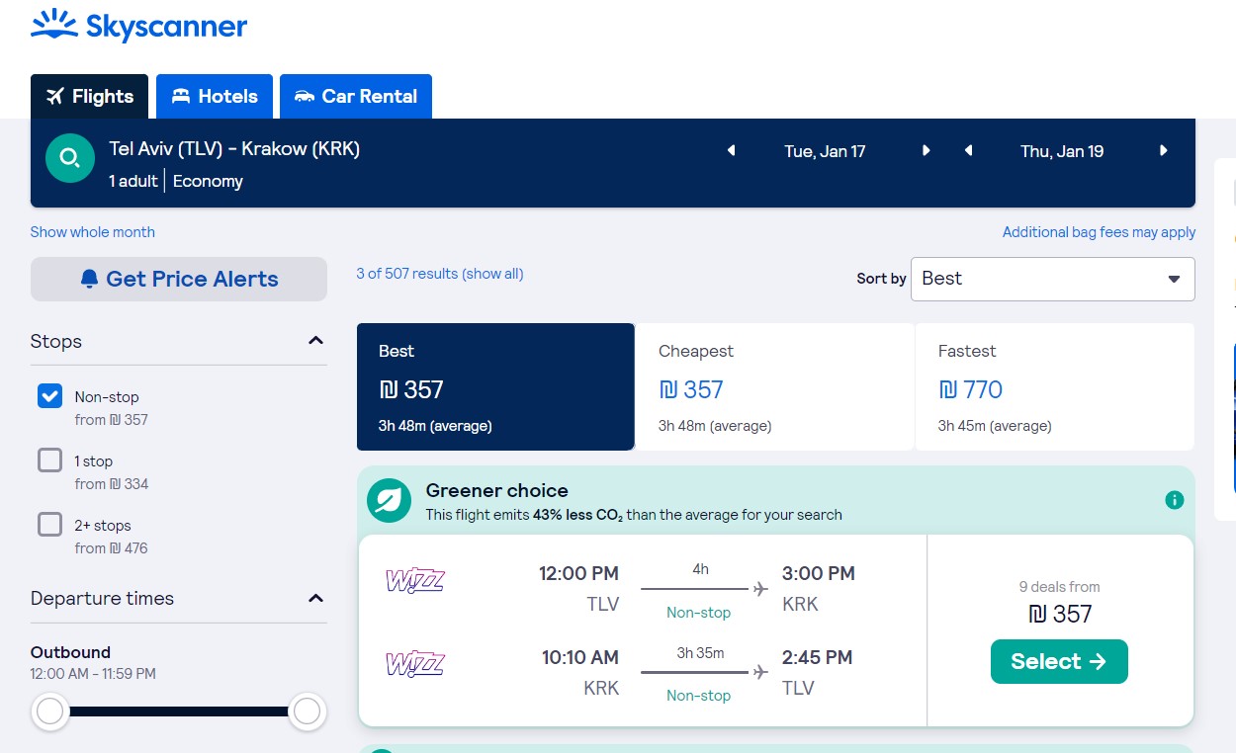Click right handle of Outbound time slider
The height and width of the screenshot is (753, 1236).
point(308,711)
